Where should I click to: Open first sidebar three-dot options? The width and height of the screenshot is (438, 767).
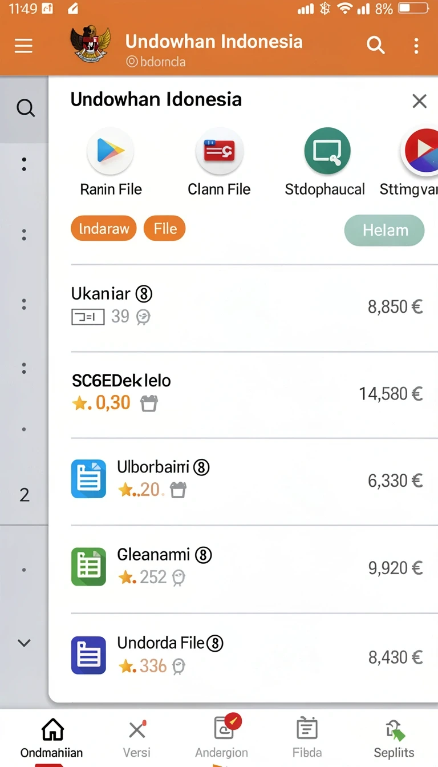coord(24,165)
